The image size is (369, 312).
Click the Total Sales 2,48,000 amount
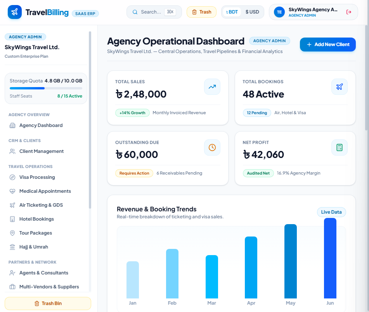(x=141, y=94)
